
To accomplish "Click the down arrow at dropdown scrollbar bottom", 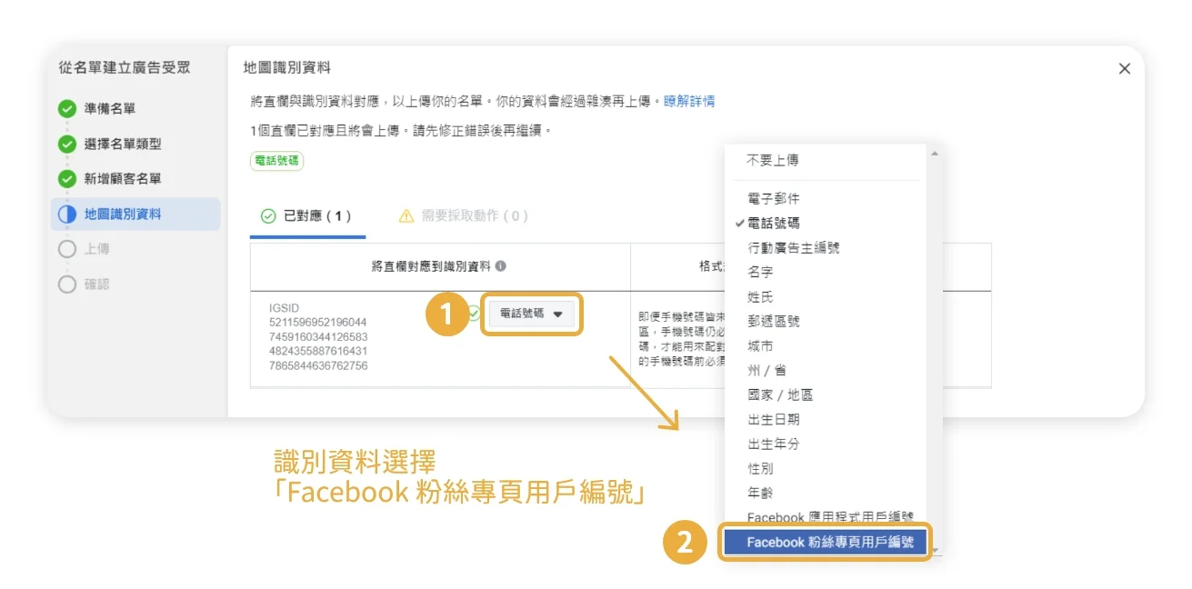I will pyautogui.click(x=935, y=551).
